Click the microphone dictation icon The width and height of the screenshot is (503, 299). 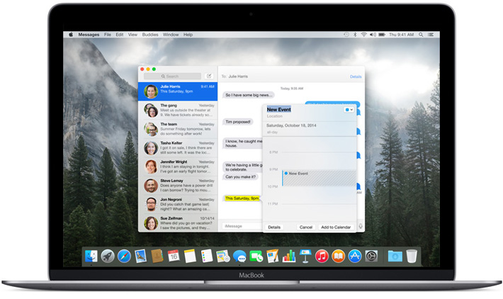[x=361, y=226]
